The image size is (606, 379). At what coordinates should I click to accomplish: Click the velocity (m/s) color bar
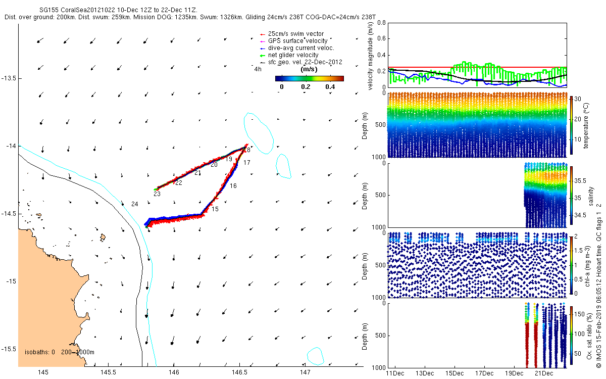point(310,78)
